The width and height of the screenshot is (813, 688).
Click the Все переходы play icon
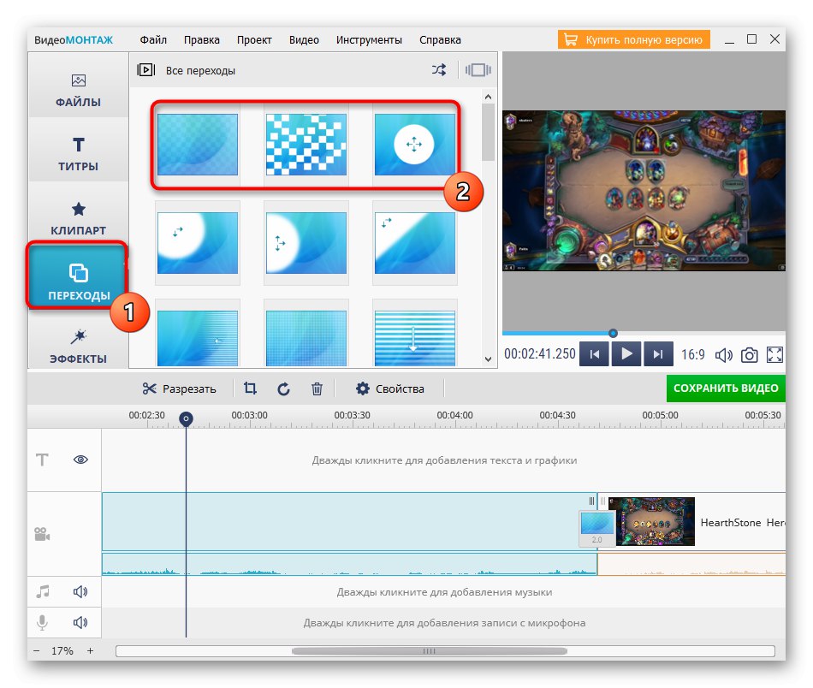pyautogui.click(x=145, y=69)
